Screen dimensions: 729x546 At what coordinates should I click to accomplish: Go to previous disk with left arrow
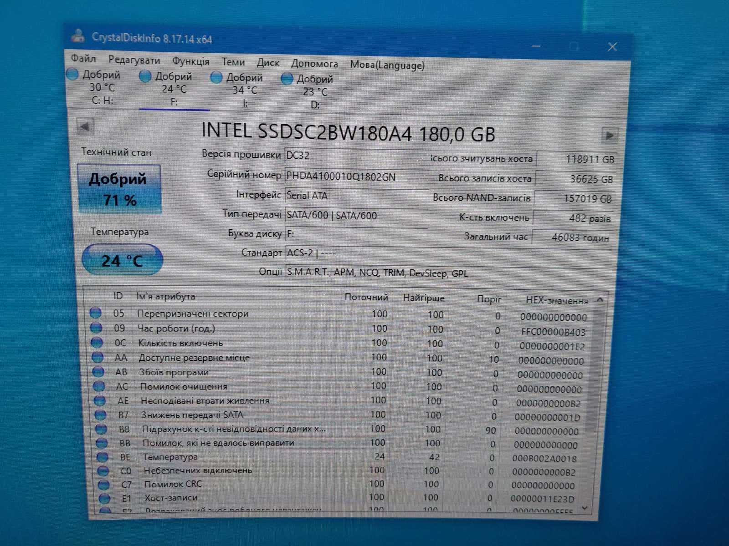coord(85,126)
